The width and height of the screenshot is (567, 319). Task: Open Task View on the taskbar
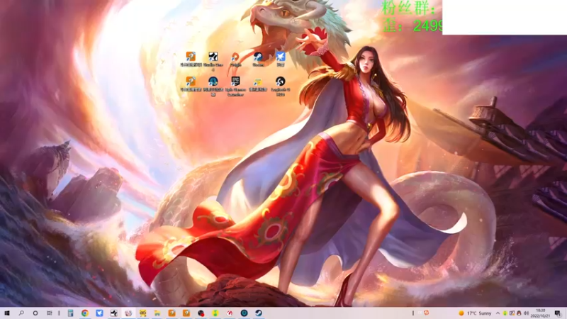50,313
